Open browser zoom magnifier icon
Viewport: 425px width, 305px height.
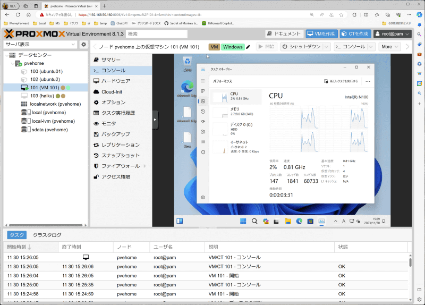point(312,15)
